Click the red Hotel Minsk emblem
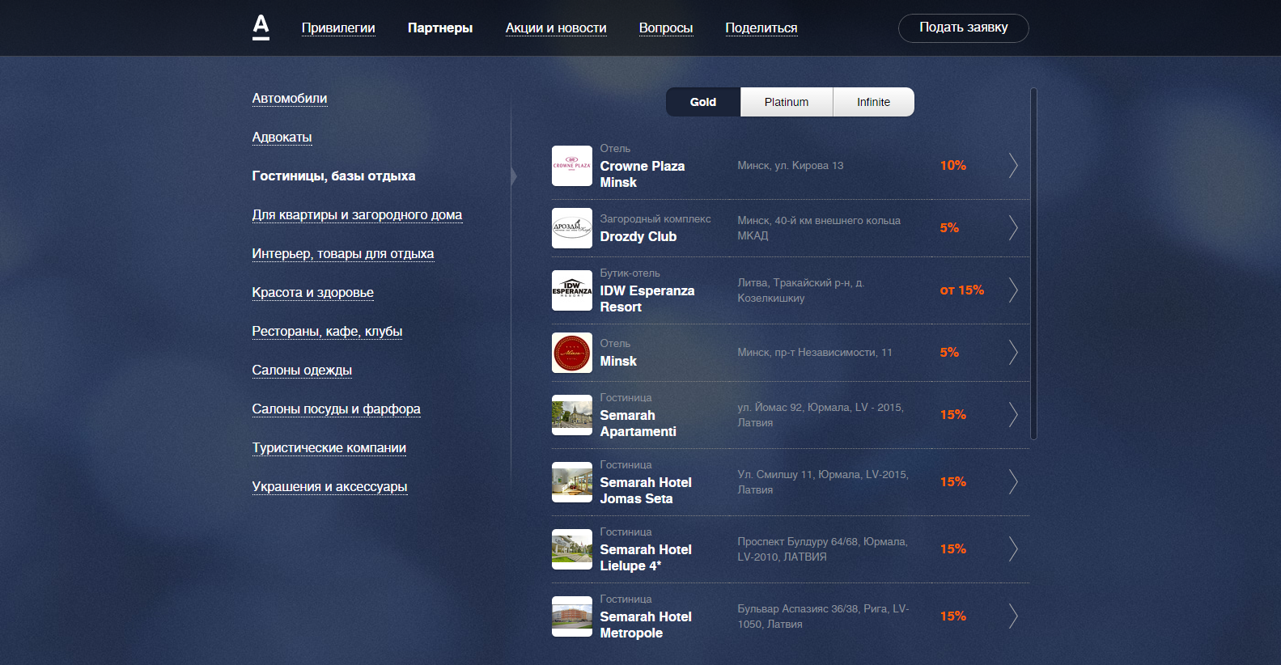The width and height of the screenshot is (1281, 665). click(571, 353)
